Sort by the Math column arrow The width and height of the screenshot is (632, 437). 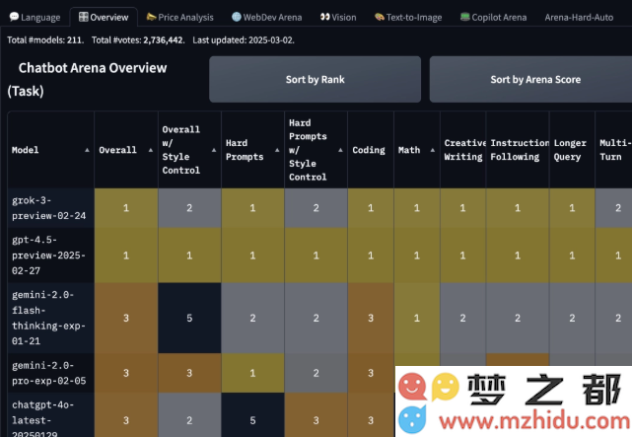click(433, 150)
